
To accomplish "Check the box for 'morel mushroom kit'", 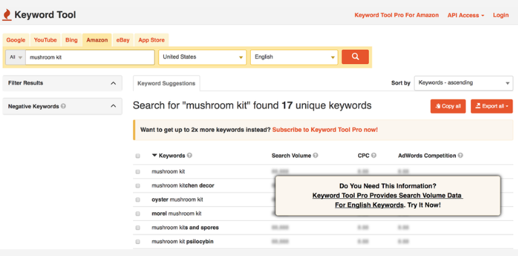I will click(x=138, y=214).
